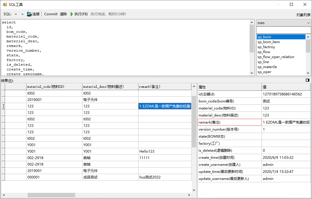Click scroll down arrow of object list

point(308,73)
